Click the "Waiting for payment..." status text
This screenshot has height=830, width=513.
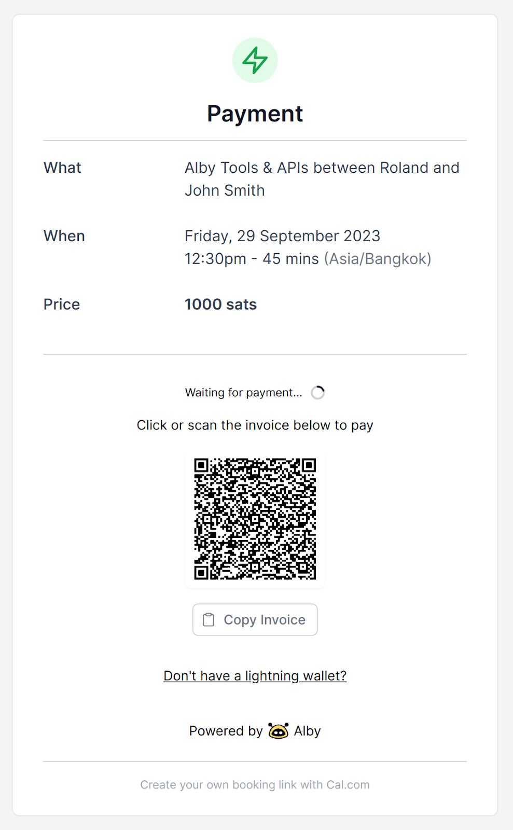pyautogui.click(x=243, y=393)
